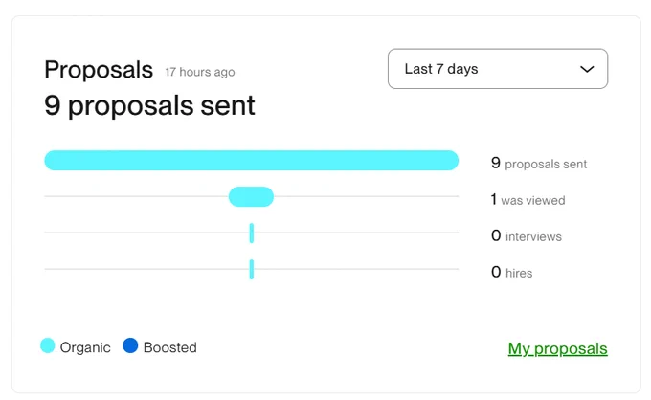Open the Last 7 days dropdown
The image size is (651, 400).
click(498, 69)
